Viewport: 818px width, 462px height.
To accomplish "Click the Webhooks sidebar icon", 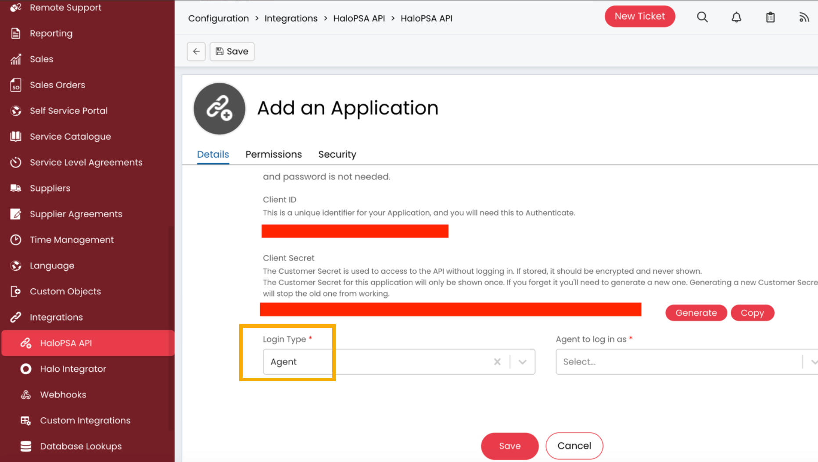I will click(x=26, y=394).
